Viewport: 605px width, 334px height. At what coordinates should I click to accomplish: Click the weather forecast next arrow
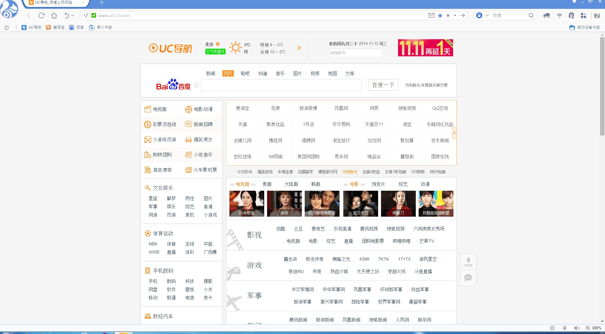coord(299,48)
